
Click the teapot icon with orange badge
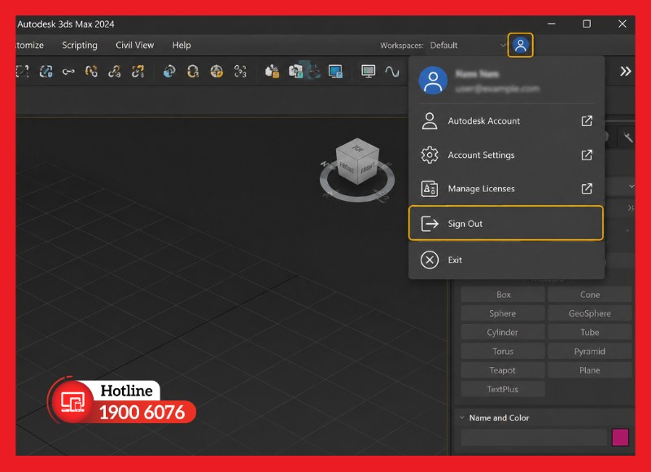272,72
